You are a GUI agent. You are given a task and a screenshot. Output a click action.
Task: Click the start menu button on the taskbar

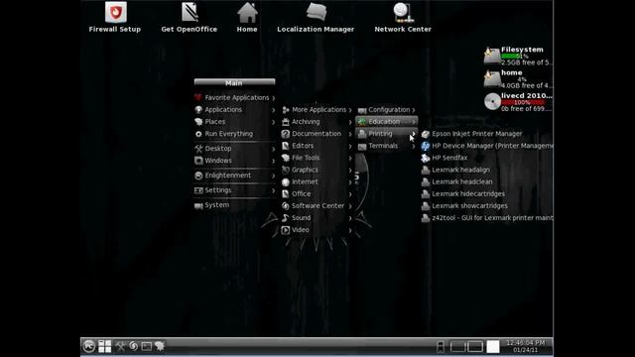click(x=89, y=346)
